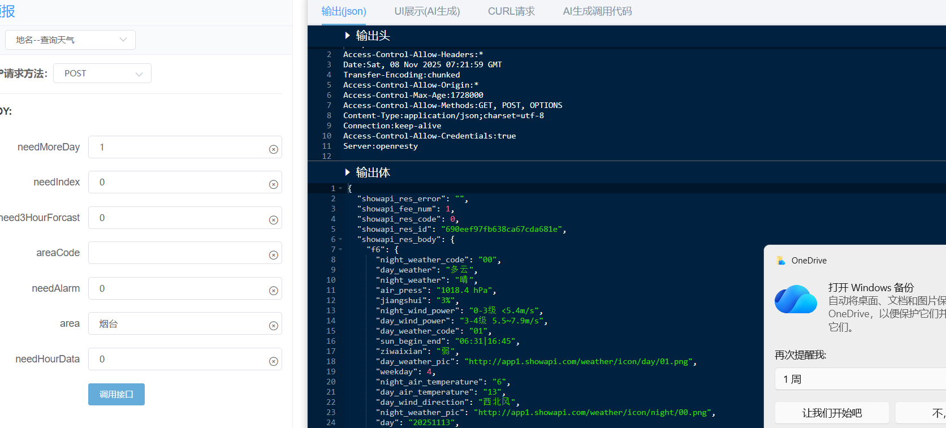This screenshot has width=946, height=428.
Task: Click the 打开 Windows 备份 notification title
Action: tap(871, 287)
